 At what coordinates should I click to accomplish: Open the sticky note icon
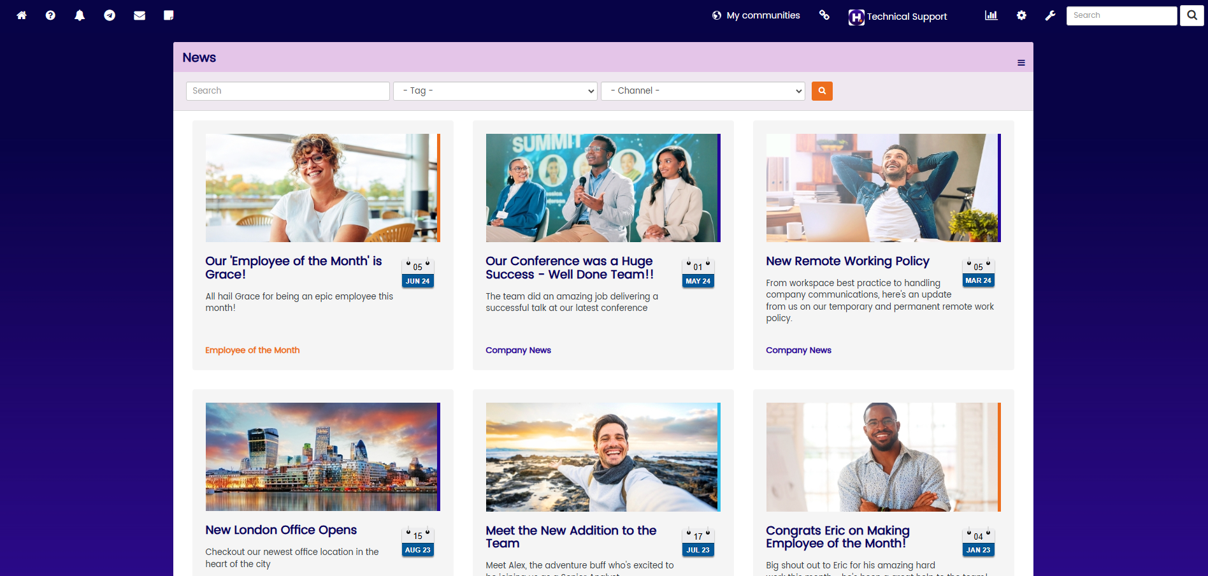pos(169,15)
